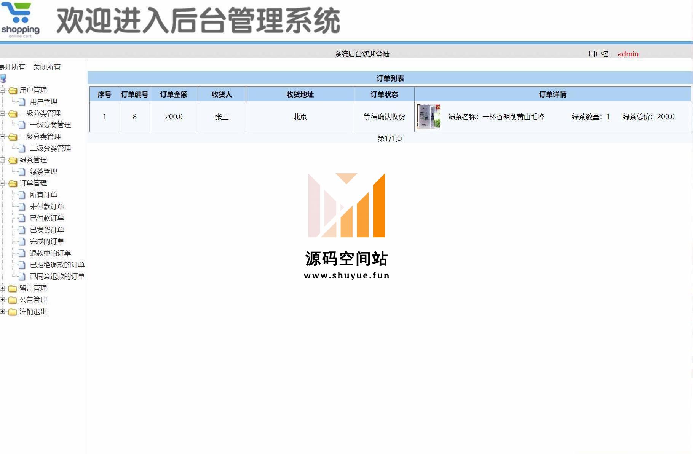
Task: Click 展开所有 to expand all nodes
Action: point(13,67)
